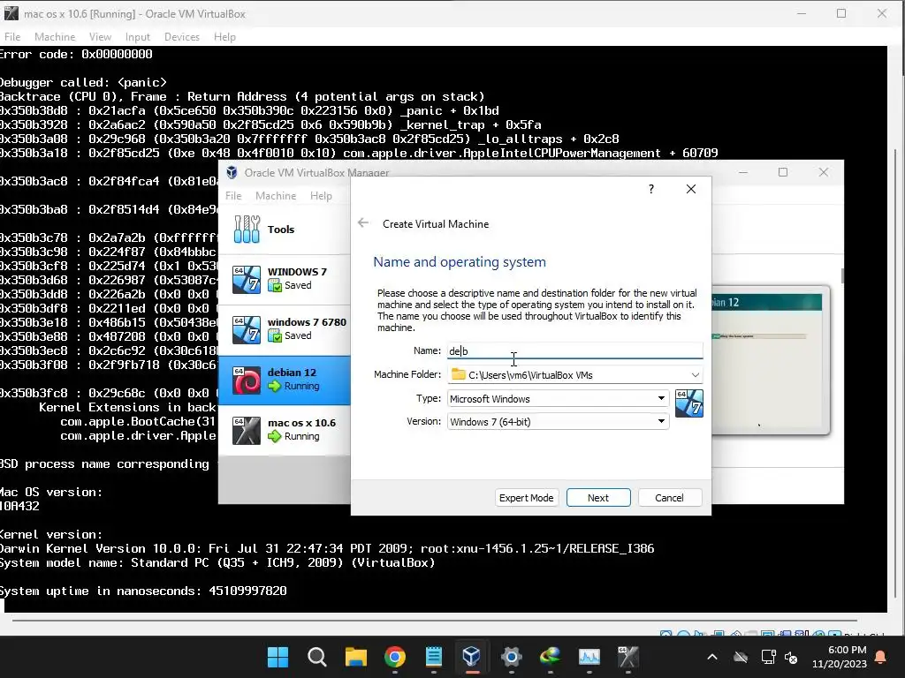The image size is (905, 678).
Task: Open the Notepad app in the taskbar
Action: coord(433,657)
